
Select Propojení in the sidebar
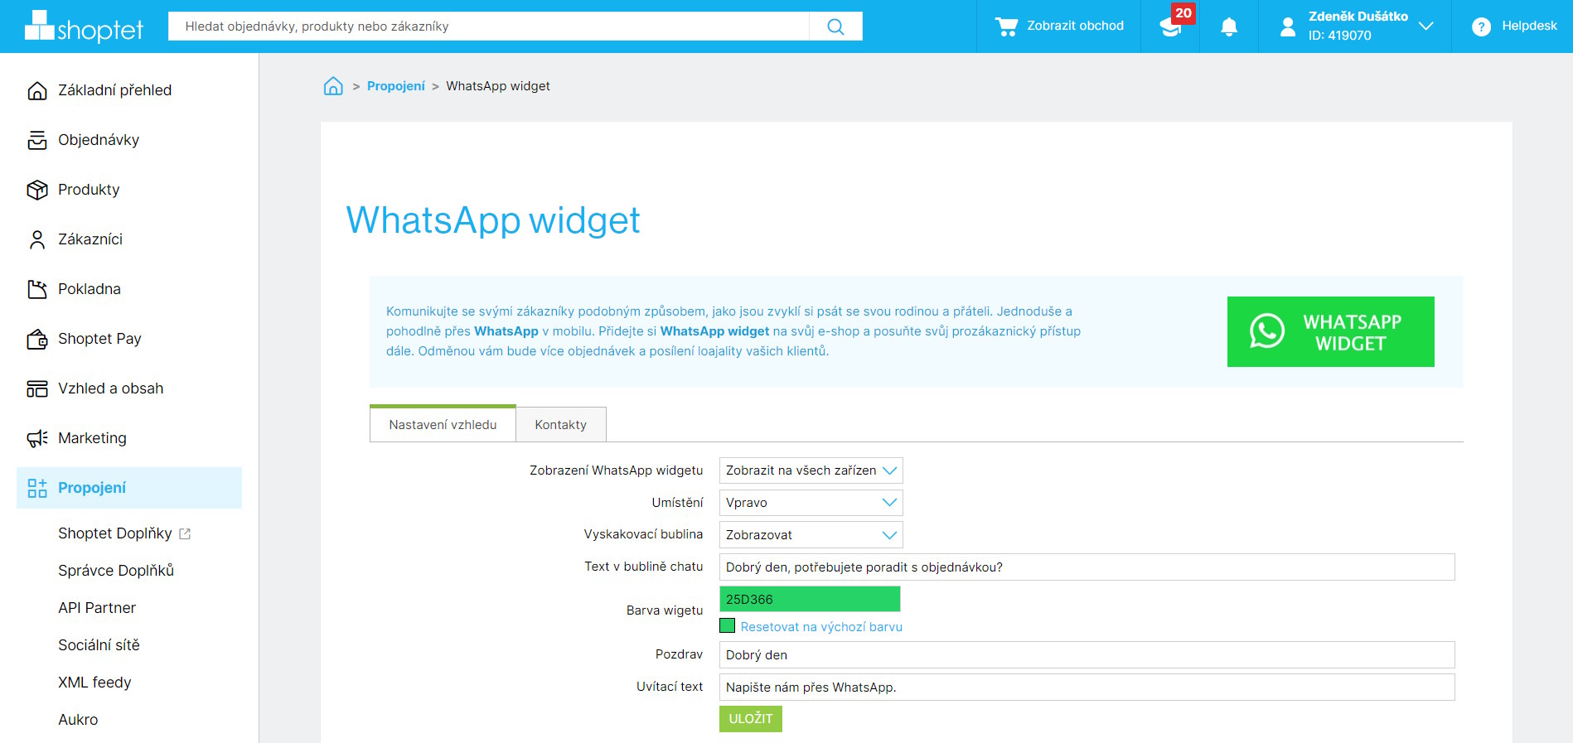[x=129, y=488]
